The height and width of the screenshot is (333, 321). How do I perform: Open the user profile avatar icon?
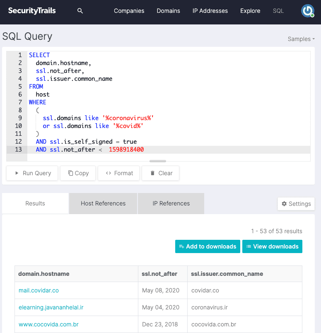click(x=308, y=11)
